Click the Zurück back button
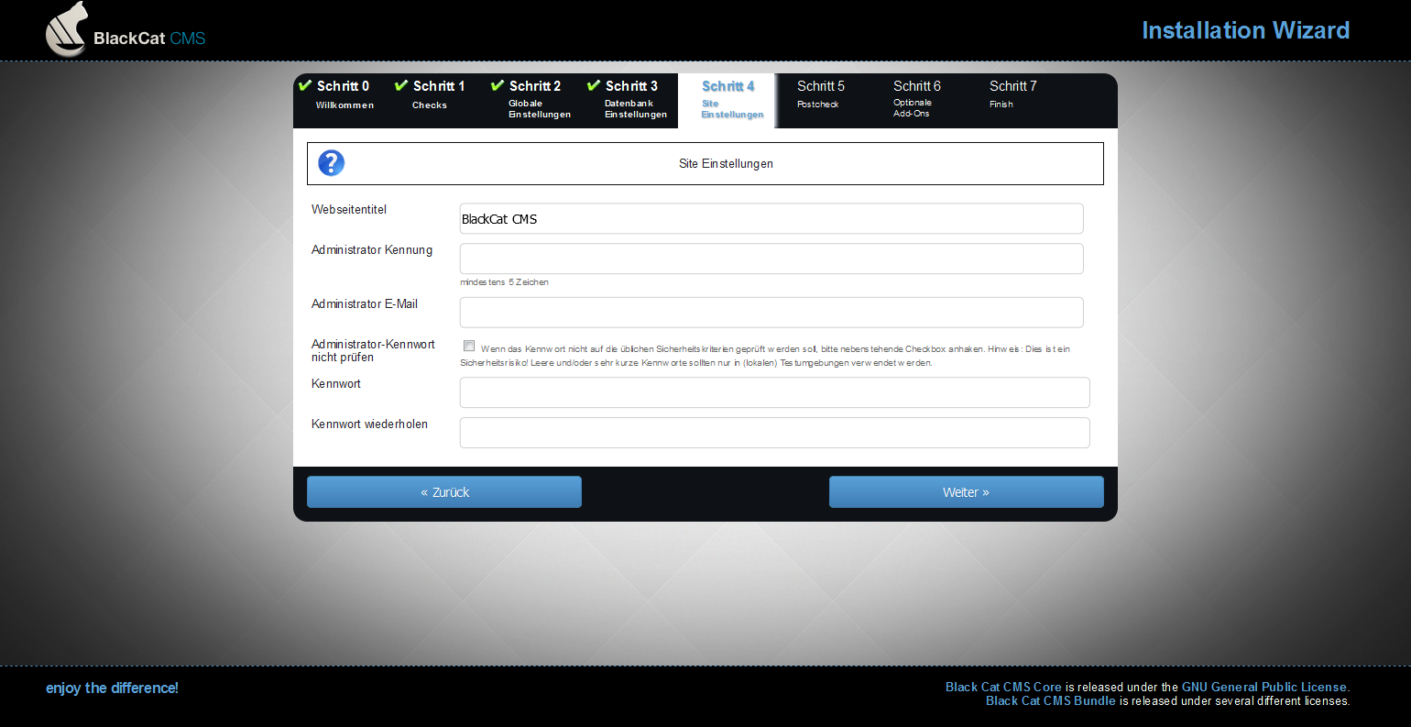This screenshot has width=1411, height=727. [444, 492]
